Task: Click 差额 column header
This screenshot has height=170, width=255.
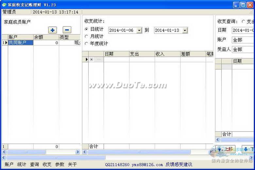Action: tap(193, 54)
